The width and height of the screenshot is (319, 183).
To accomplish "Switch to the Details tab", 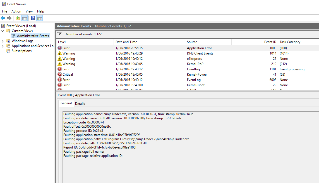I will pyautogui.click(x=80, y=103).
